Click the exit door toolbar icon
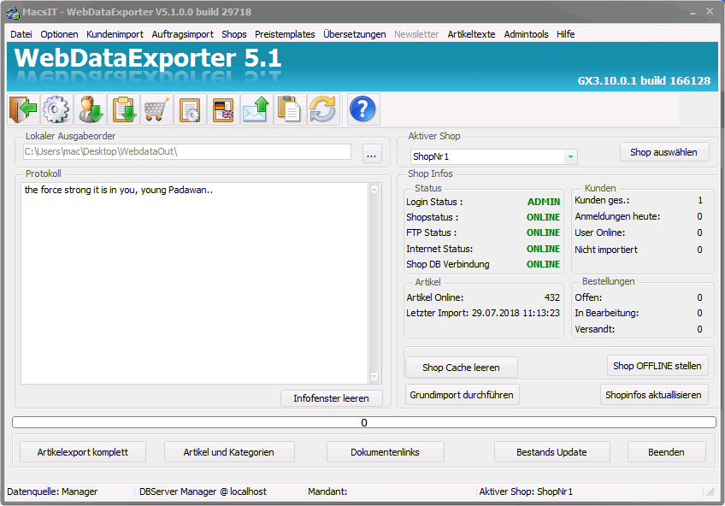 (23, 109)
